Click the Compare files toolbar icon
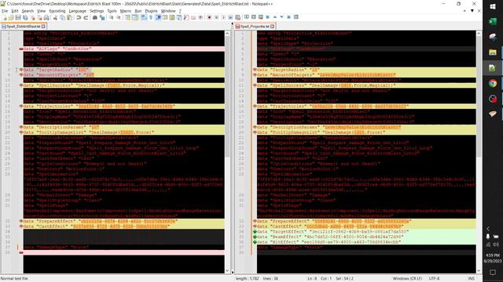Screen dimensions: 503x282 click(x=253, y=17)
